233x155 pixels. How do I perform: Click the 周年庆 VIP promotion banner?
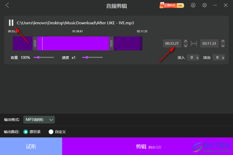tap(172, 5)
